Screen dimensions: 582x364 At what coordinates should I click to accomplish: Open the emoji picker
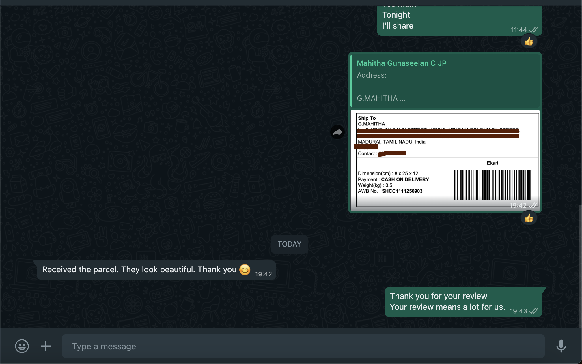pyautogui.click(x=22, y=346)
